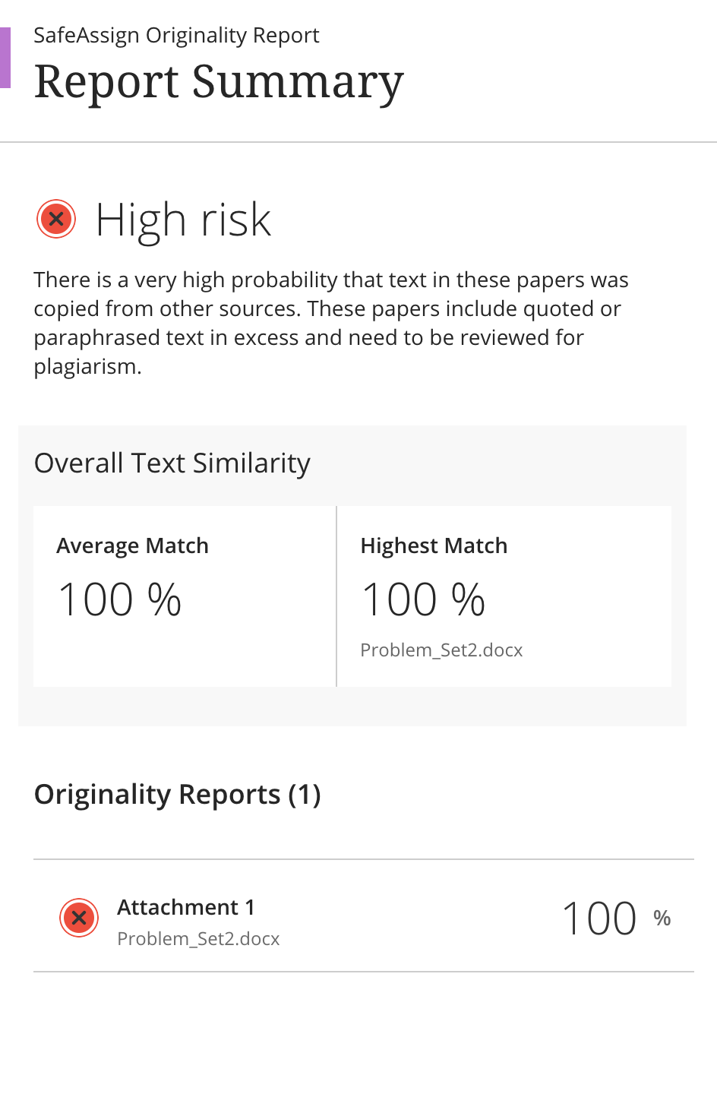Click the SafeAssign Originality Report subtitle
The width and height of the screenshot is (717, 1094).
point(176,36)
